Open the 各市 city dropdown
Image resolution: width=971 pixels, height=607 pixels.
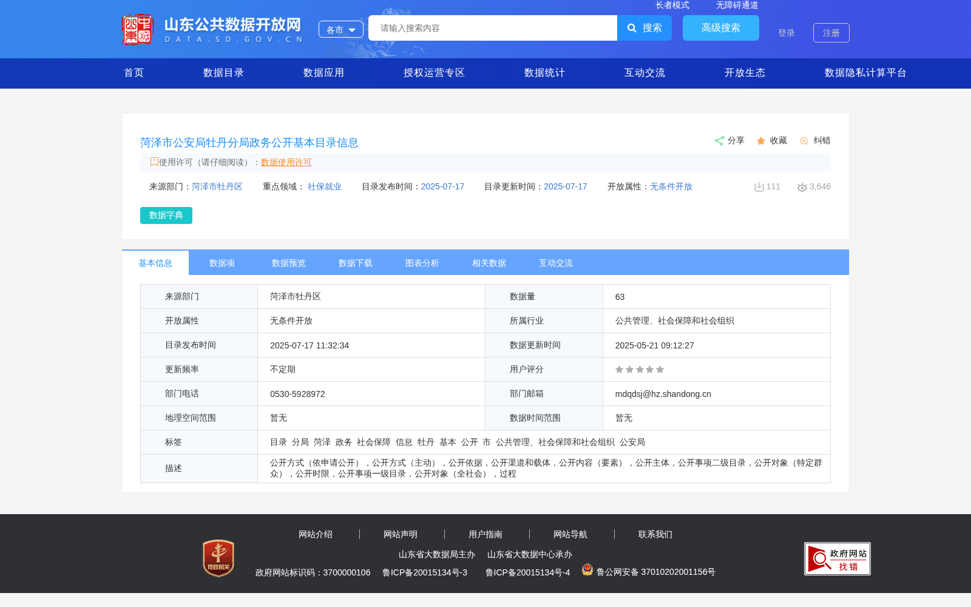click(341, 29)
